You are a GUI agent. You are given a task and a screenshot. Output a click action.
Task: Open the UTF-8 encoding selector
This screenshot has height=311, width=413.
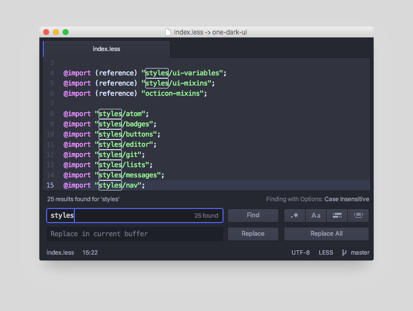pyautogui.click(x=300, y=253)
